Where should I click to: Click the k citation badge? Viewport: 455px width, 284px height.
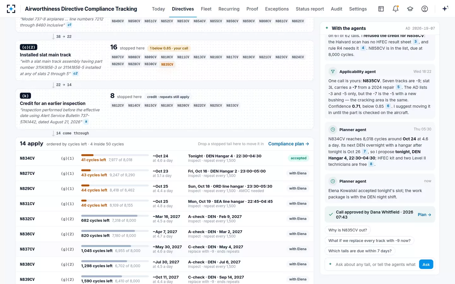tap(86, 121)
